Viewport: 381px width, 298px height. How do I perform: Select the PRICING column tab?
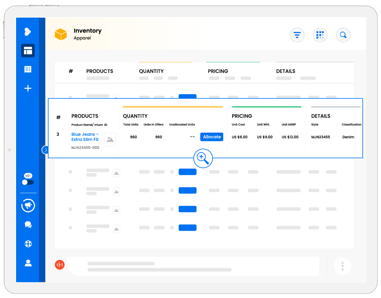click(x=242, y=116)
